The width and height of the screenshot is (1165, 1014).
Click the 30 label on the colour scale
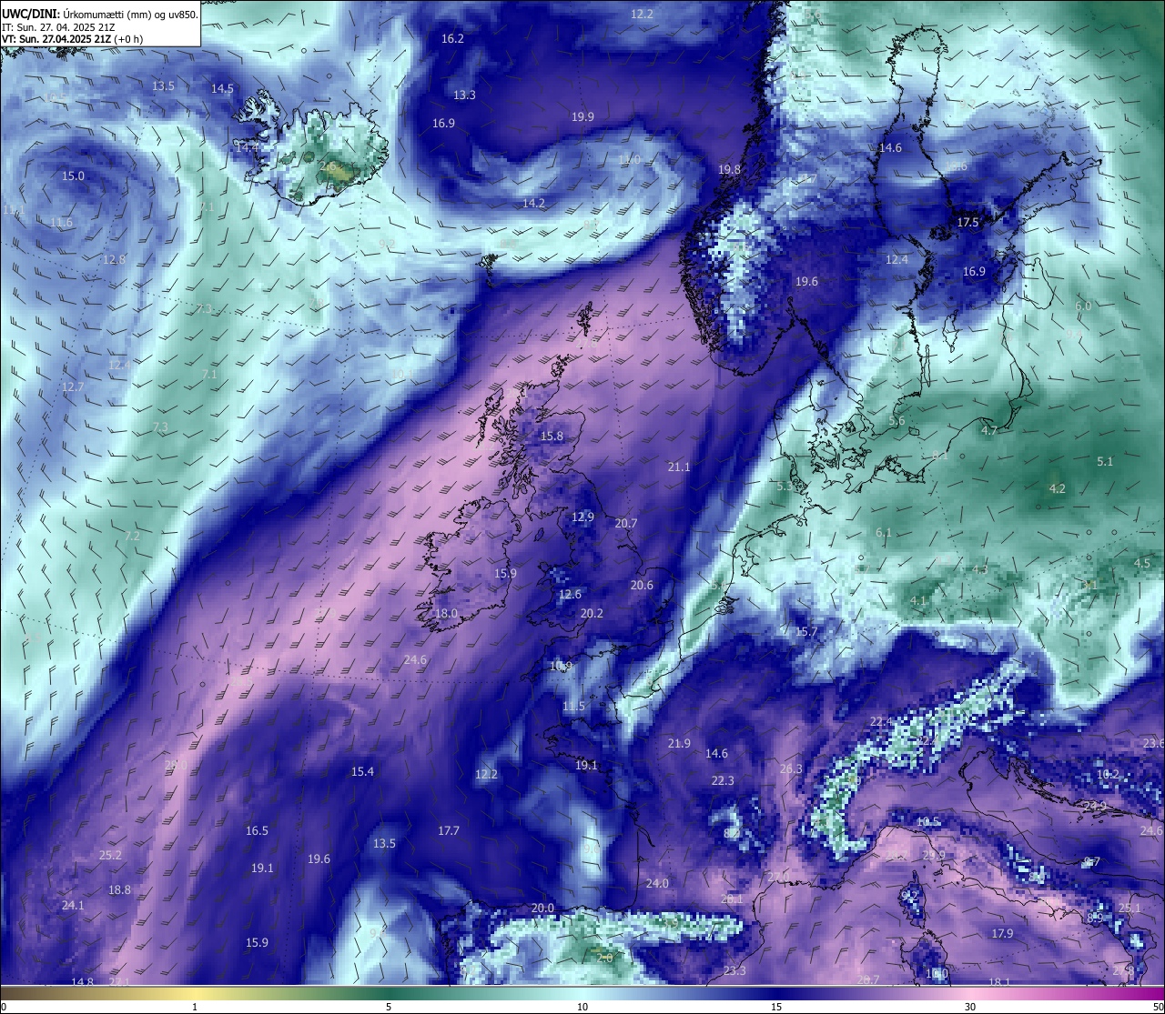970,1007
